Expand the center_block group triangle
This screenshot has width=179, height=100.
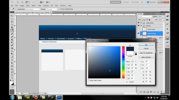(x=141, y=23)
